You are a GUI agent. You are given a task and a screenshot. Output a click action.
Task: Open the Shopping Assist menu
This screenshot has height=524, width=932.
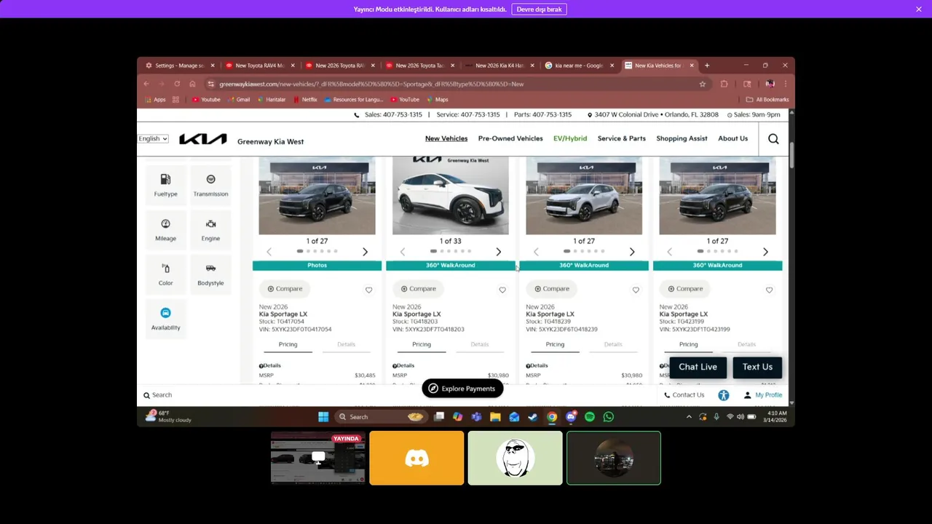(682, 138)
